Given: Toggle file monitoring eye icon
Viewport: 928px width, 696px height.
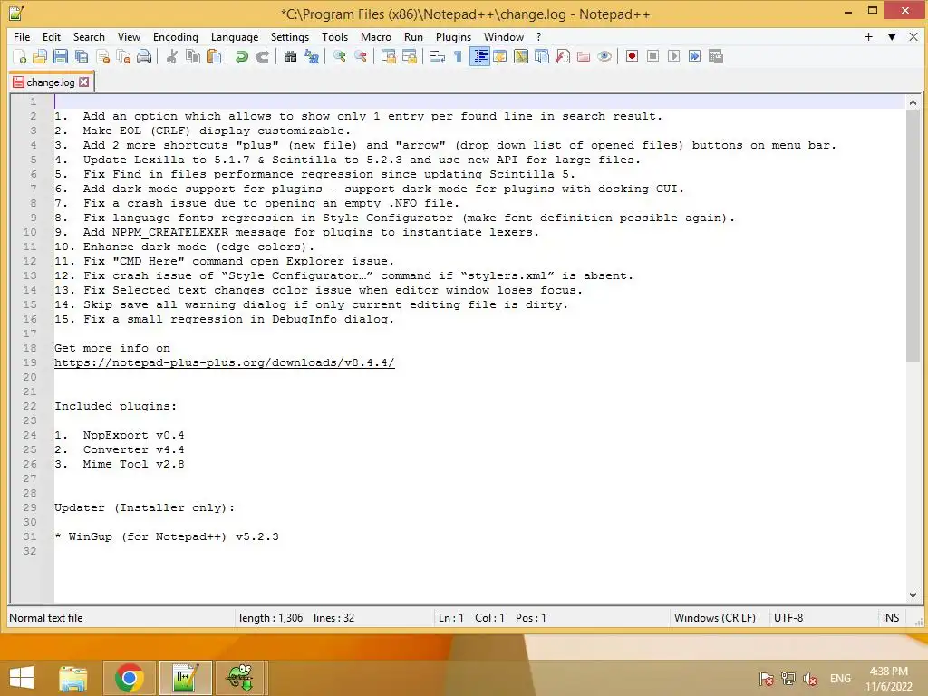Looking at the screenshot, I should pyautogui.click(x=604, y=56).
